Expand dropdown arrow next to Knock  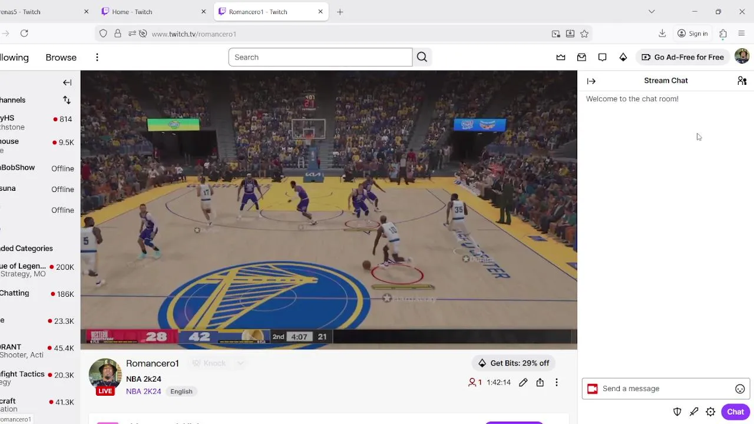(x=240, y=363)
